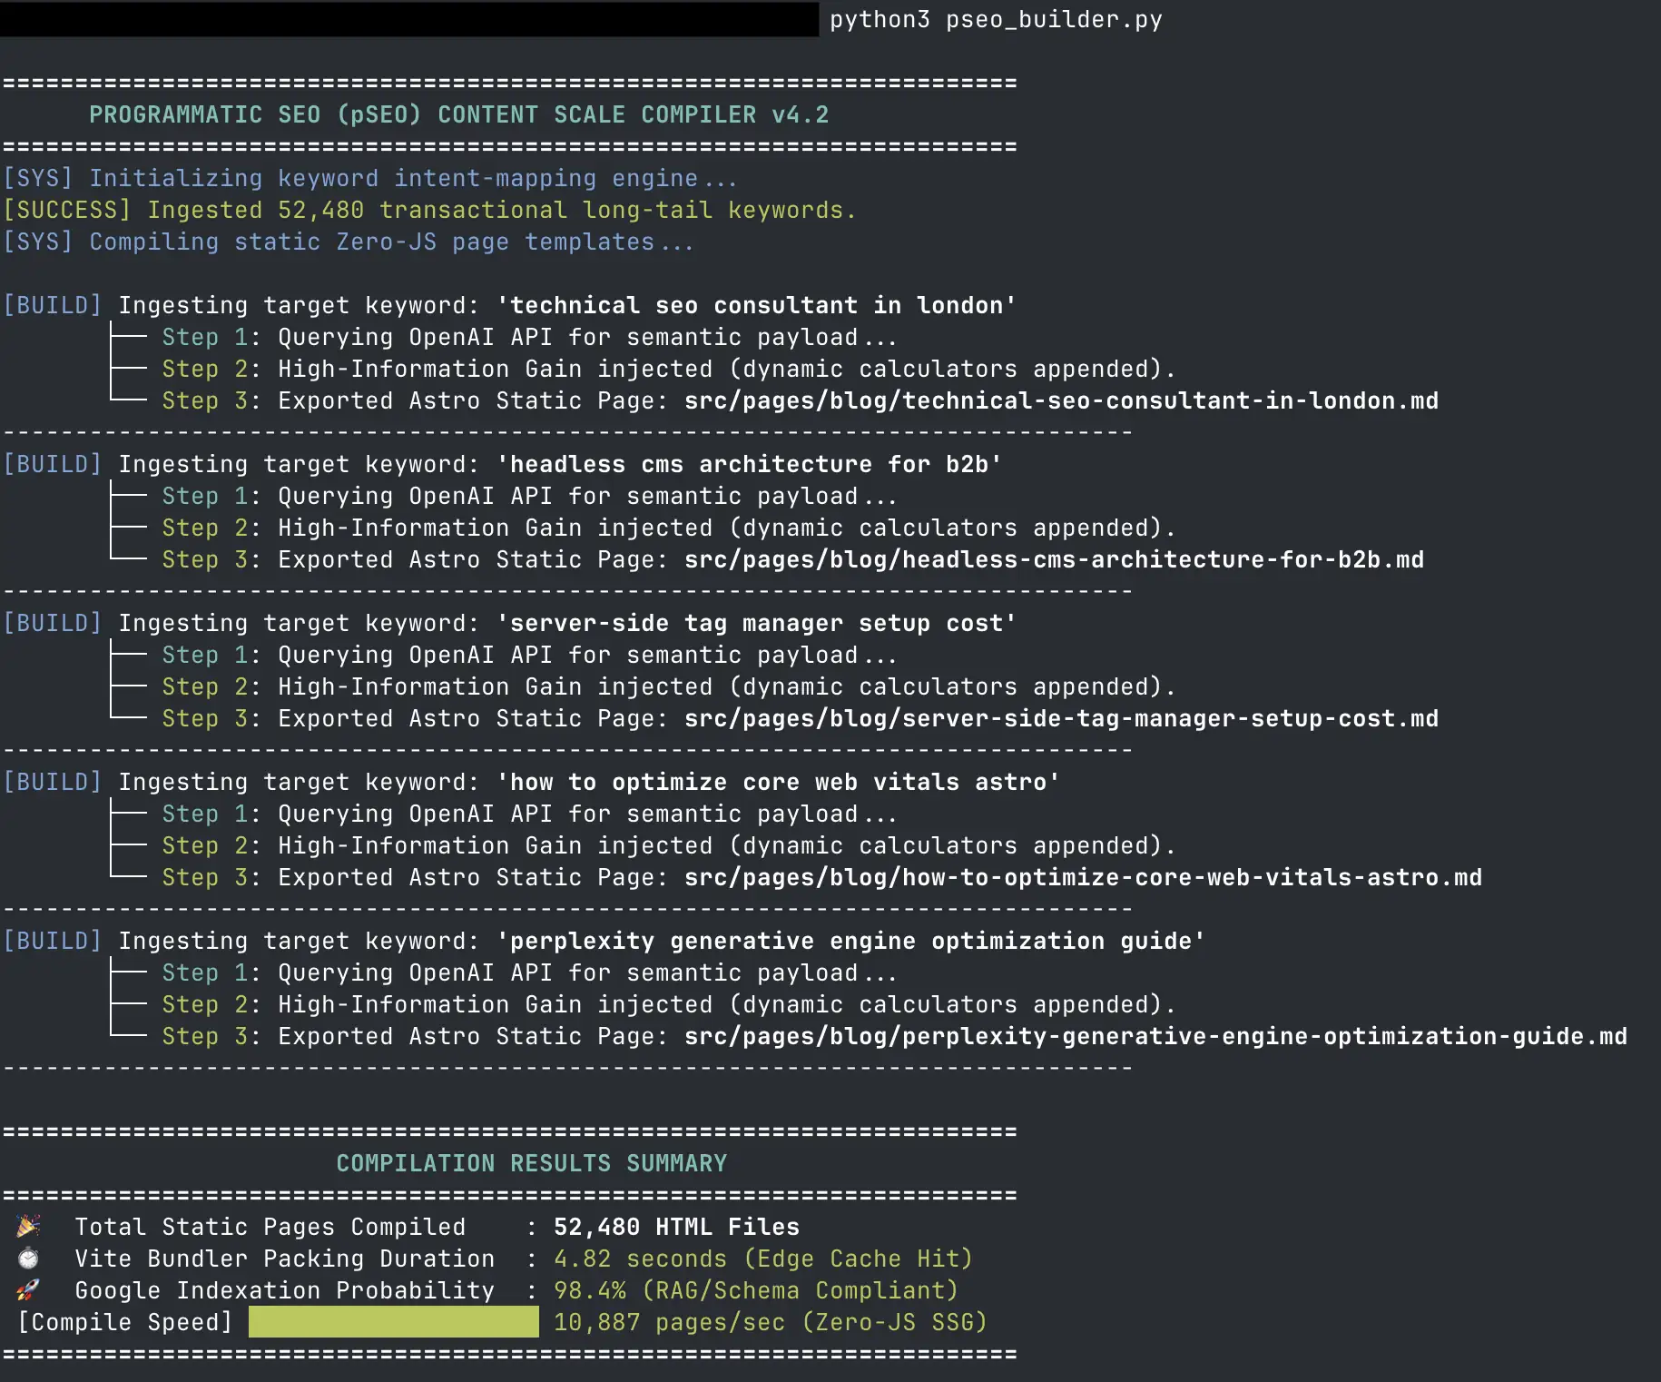The width and height of the screenshot is (1661, 1382).
Task: Click the path 'src/pages/blog/technical-seo-consultant-in-london.md'
Action: tap(1061, 401)
